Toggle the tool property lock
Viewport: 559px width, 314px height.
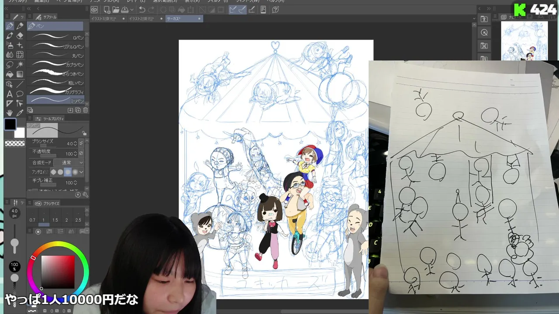click(x=84, y=133)
